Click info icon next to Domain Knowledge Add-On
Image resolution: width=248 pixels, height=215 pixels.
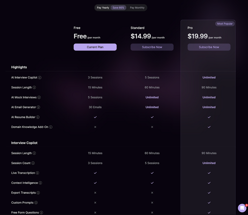point(51,127)
